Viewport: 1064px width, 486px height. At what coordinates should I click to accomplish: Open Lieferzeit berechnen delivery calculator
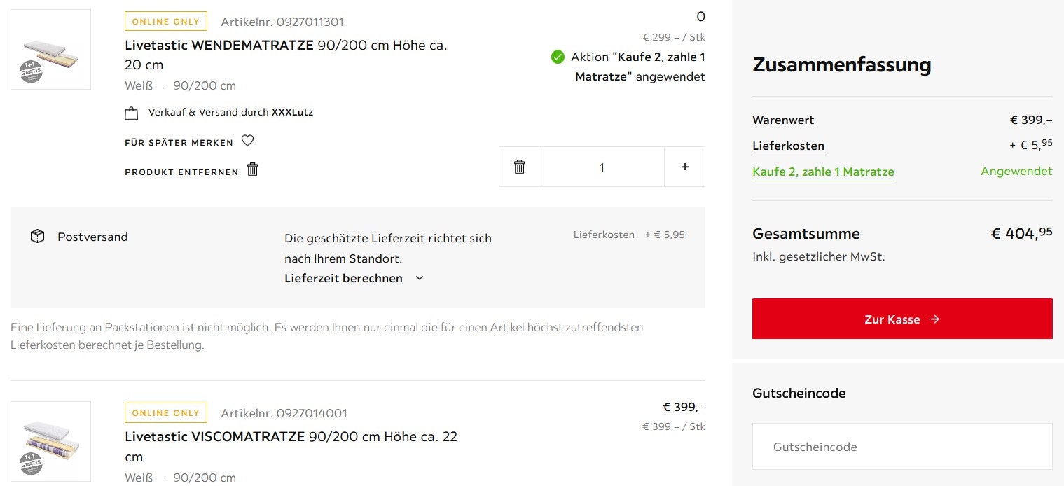343,278
